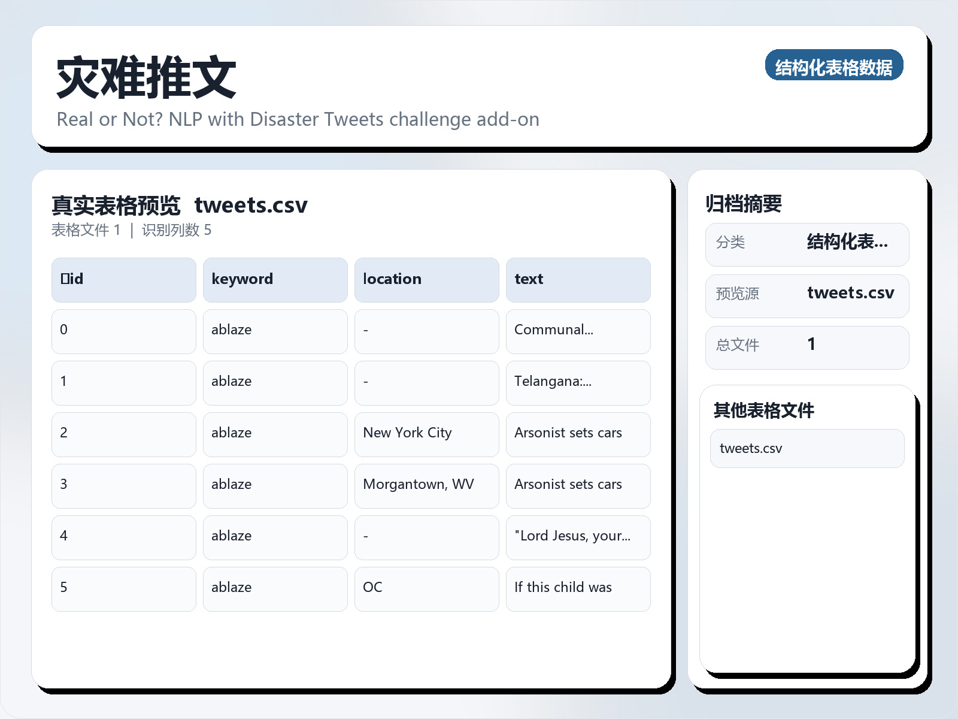Click the 结构化表格数据 badge
Screen dimensions: 958x719
(x=834, y=66)
